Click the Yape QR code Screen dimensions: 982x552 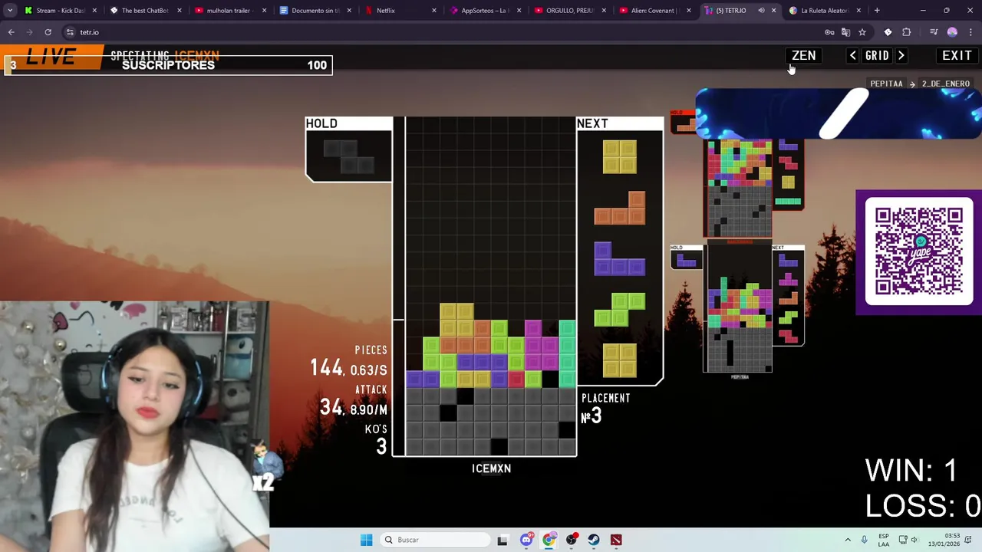(x=918, y=251)
